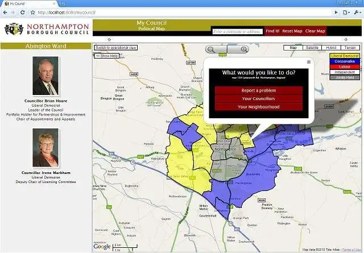Choose Your Councillors in popup
The height and width of the screenshot is (253, 364).
(x=259, y=99)
